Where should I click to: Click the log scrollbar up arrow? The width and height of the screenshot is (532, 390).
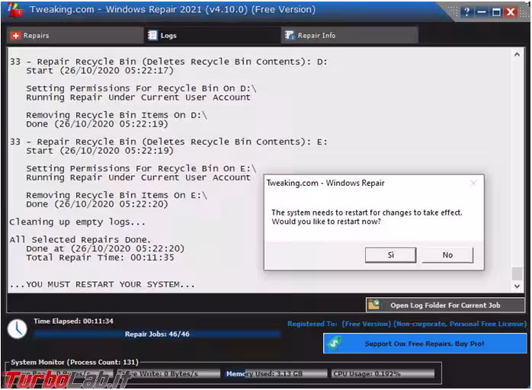pyautogui.click(x=517, y=55)
